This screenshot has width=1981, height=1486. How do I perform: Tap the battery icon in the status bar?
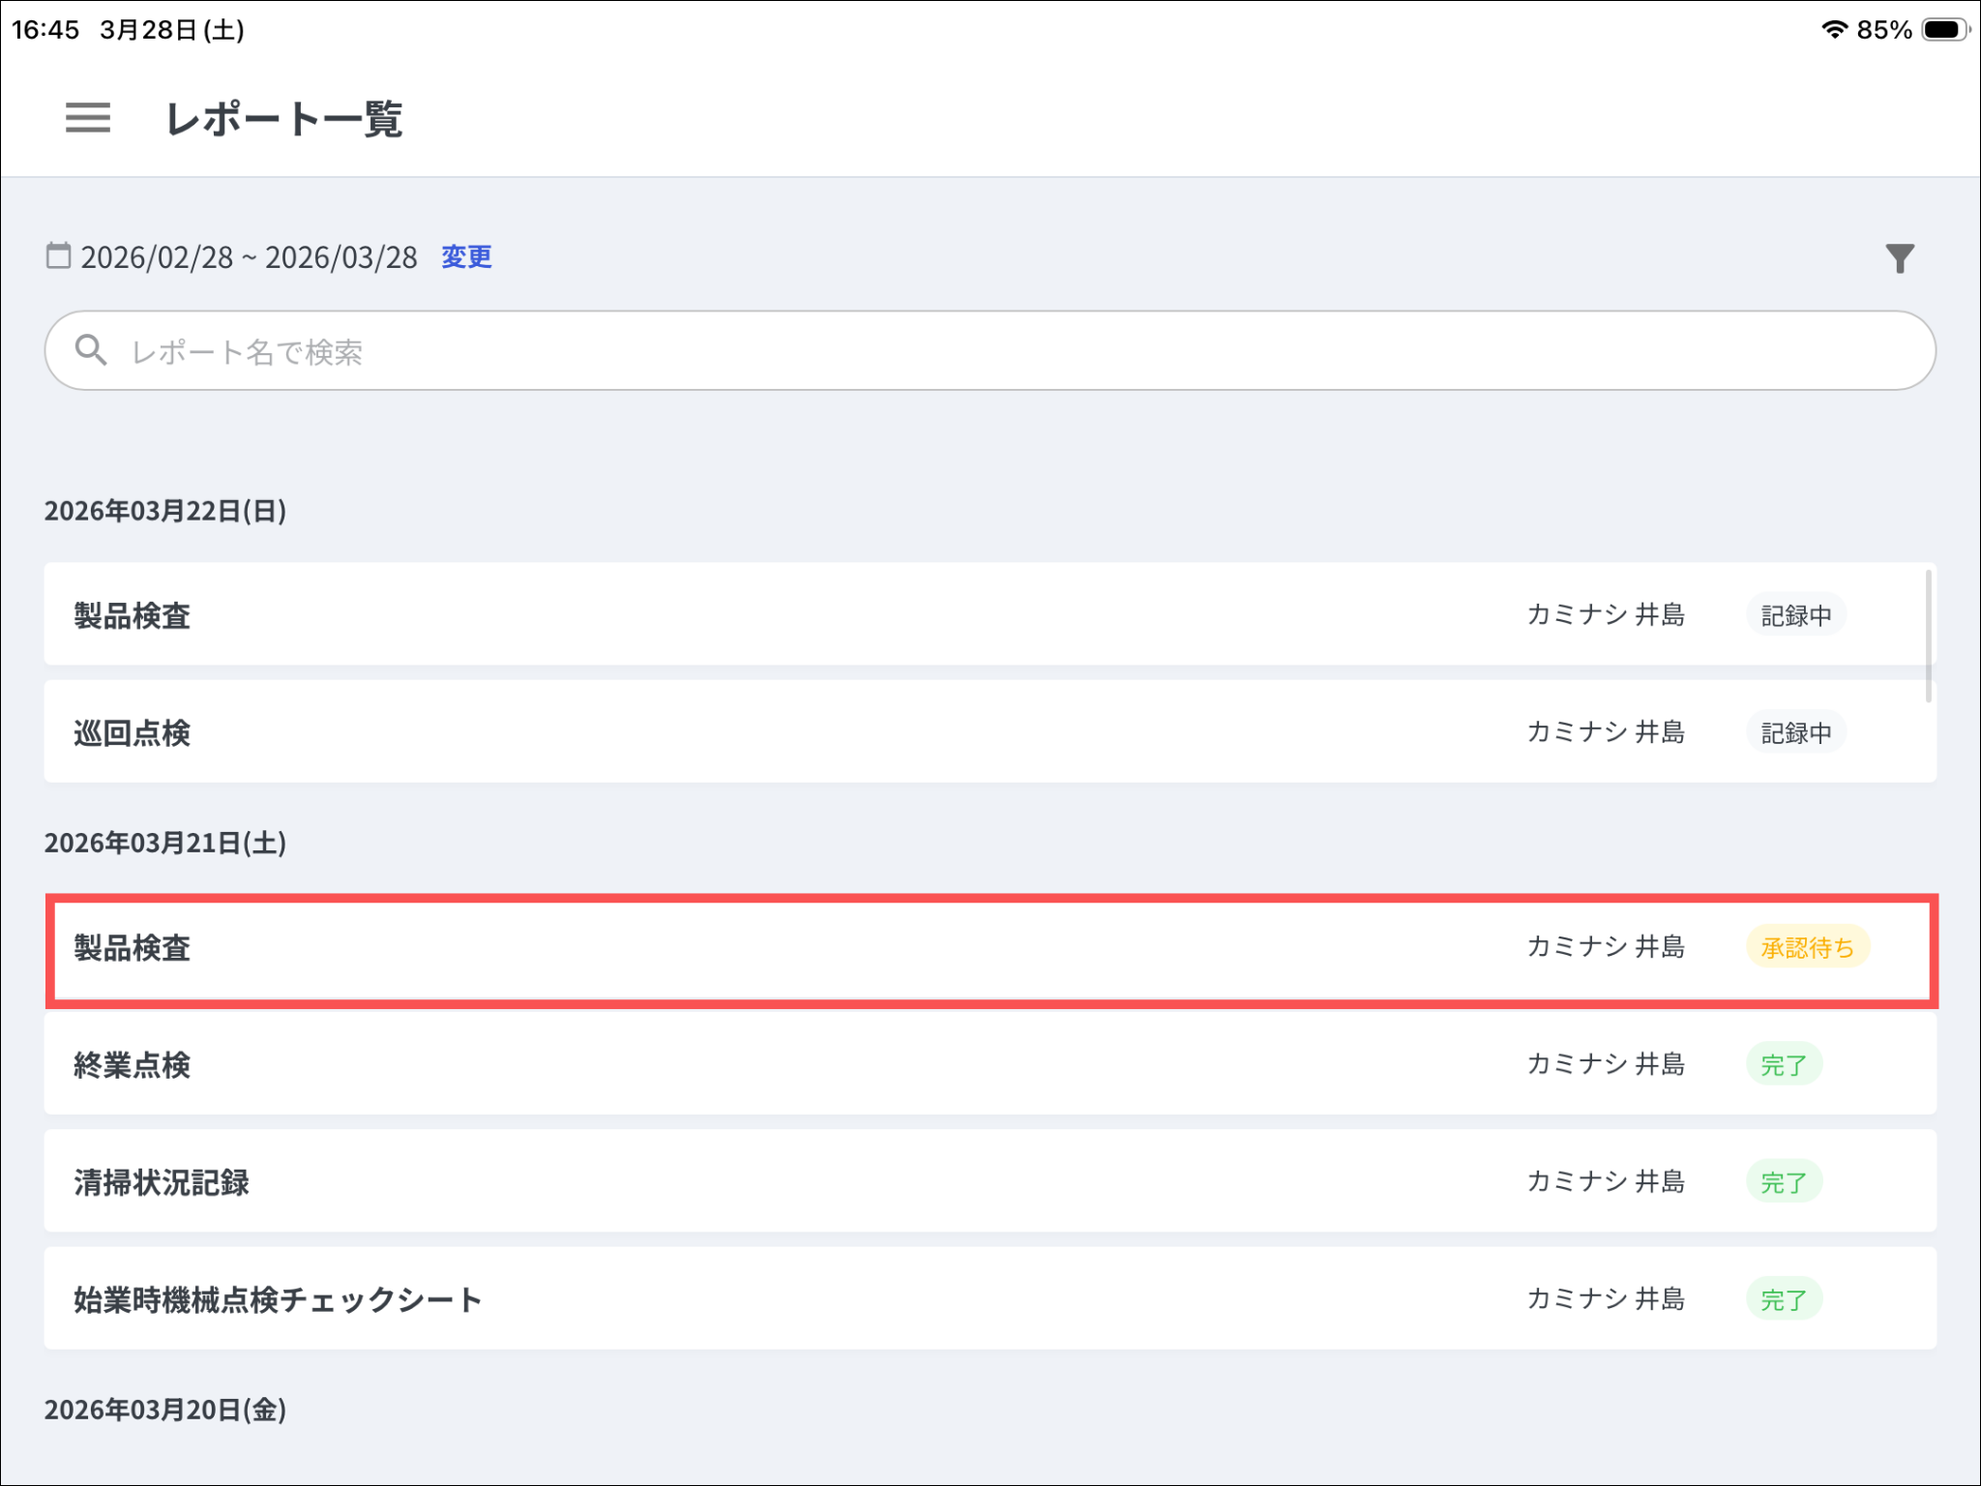1946,30
